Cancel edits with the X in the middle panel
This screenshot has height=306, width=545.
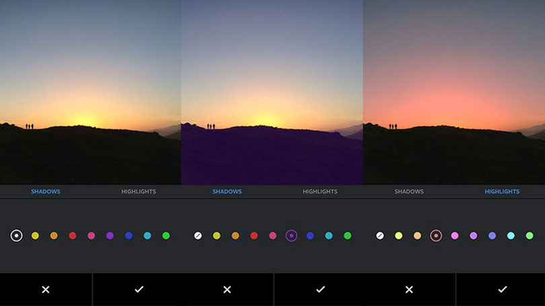coord(227,289)
